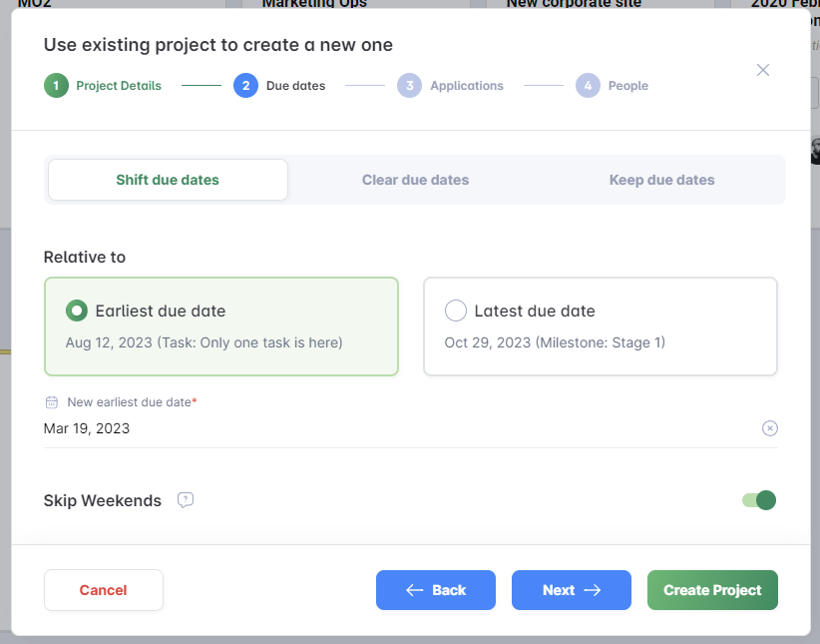This screenshot has width=820, height=644.
Task: Select the Earliest due date radio option
Action: [77, 311]
